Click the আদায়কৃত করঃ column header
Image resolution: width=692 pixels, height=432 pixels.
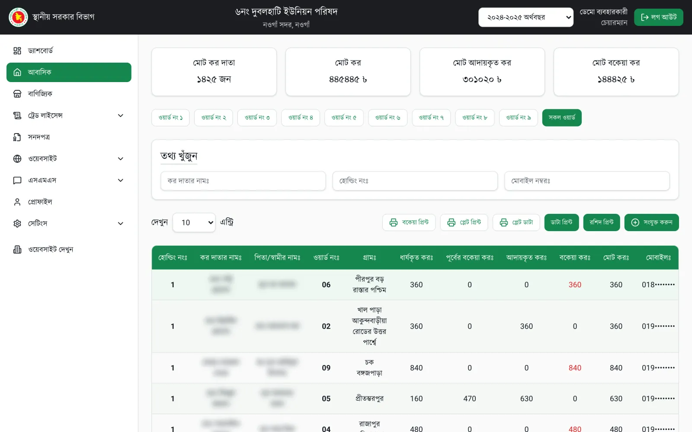(x=526, y=257)
